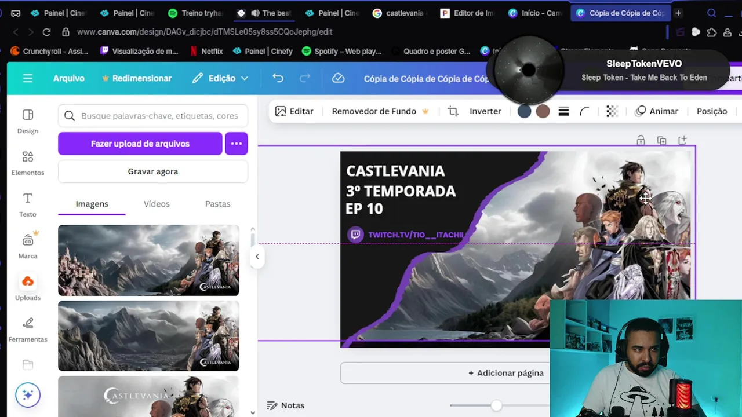The height and width of the screenshot is (417, 742).
Task: Open the Posição options
Action: 712,111
